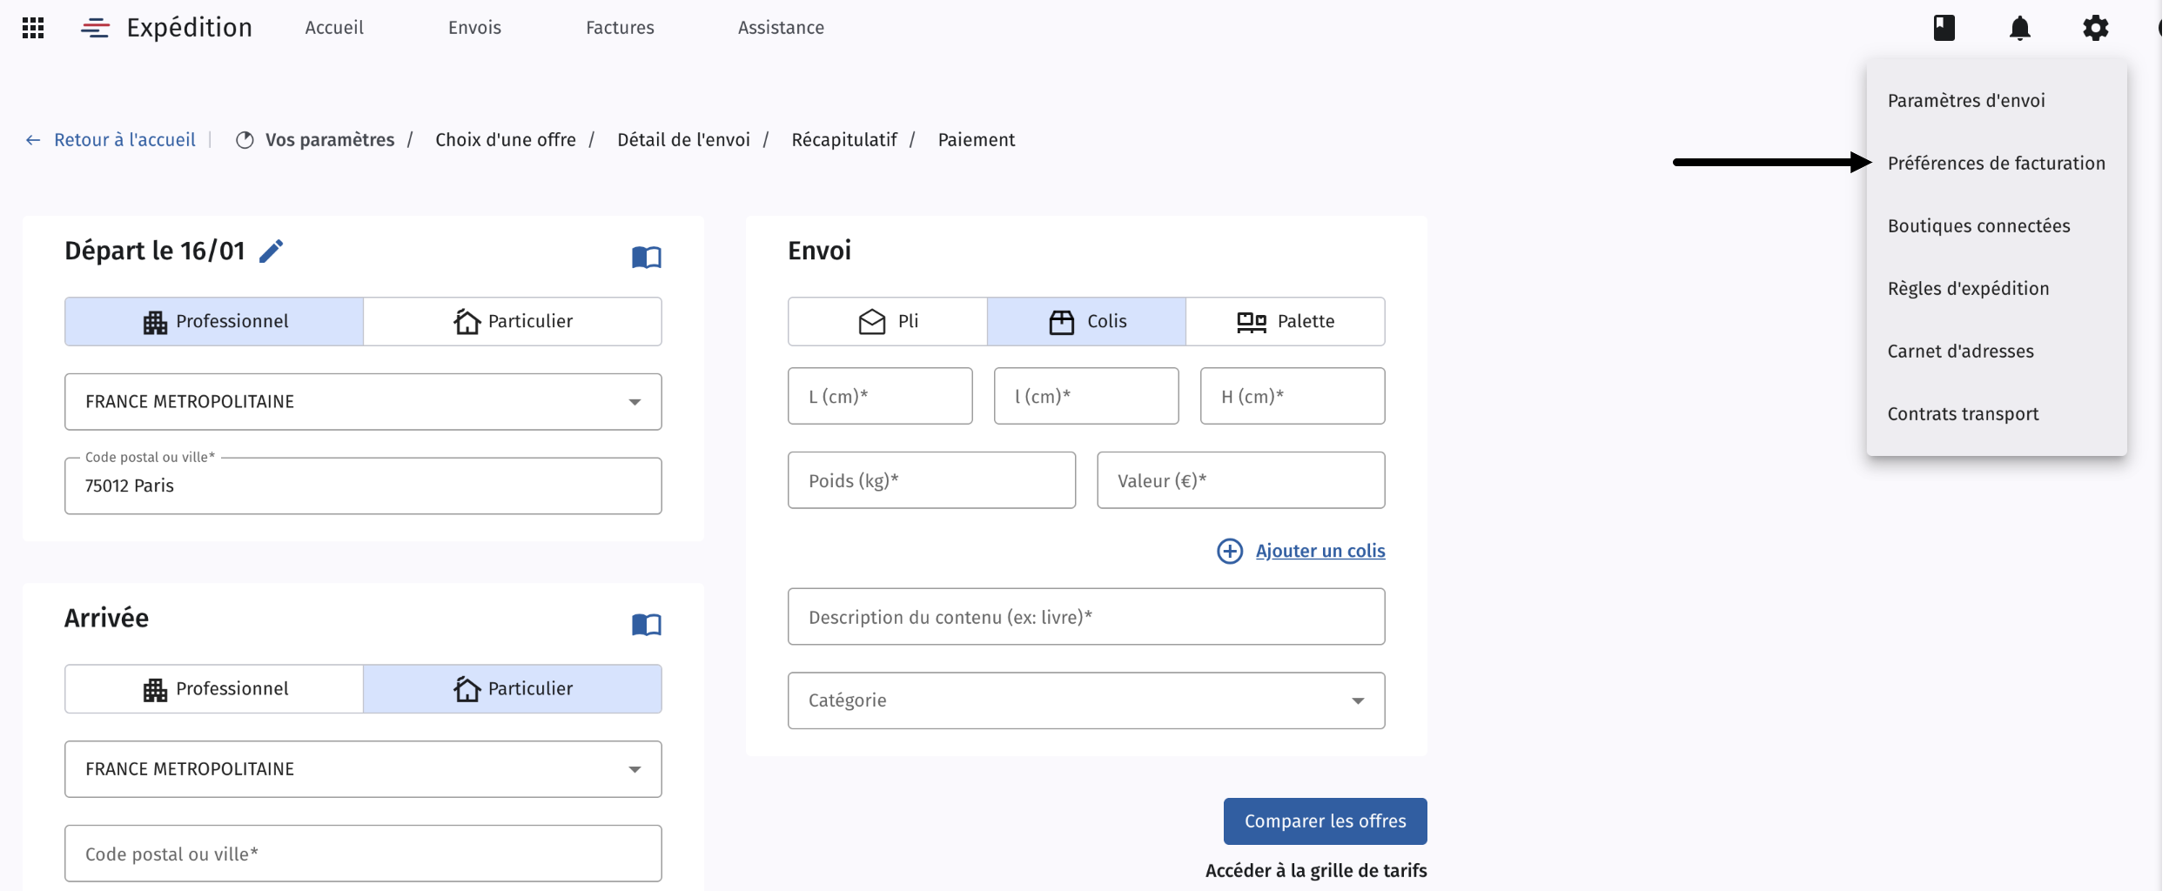Click Accéder à la grille de tarifs
The width and height of the screenshot is (2169, 891).
coord(1315,870)
